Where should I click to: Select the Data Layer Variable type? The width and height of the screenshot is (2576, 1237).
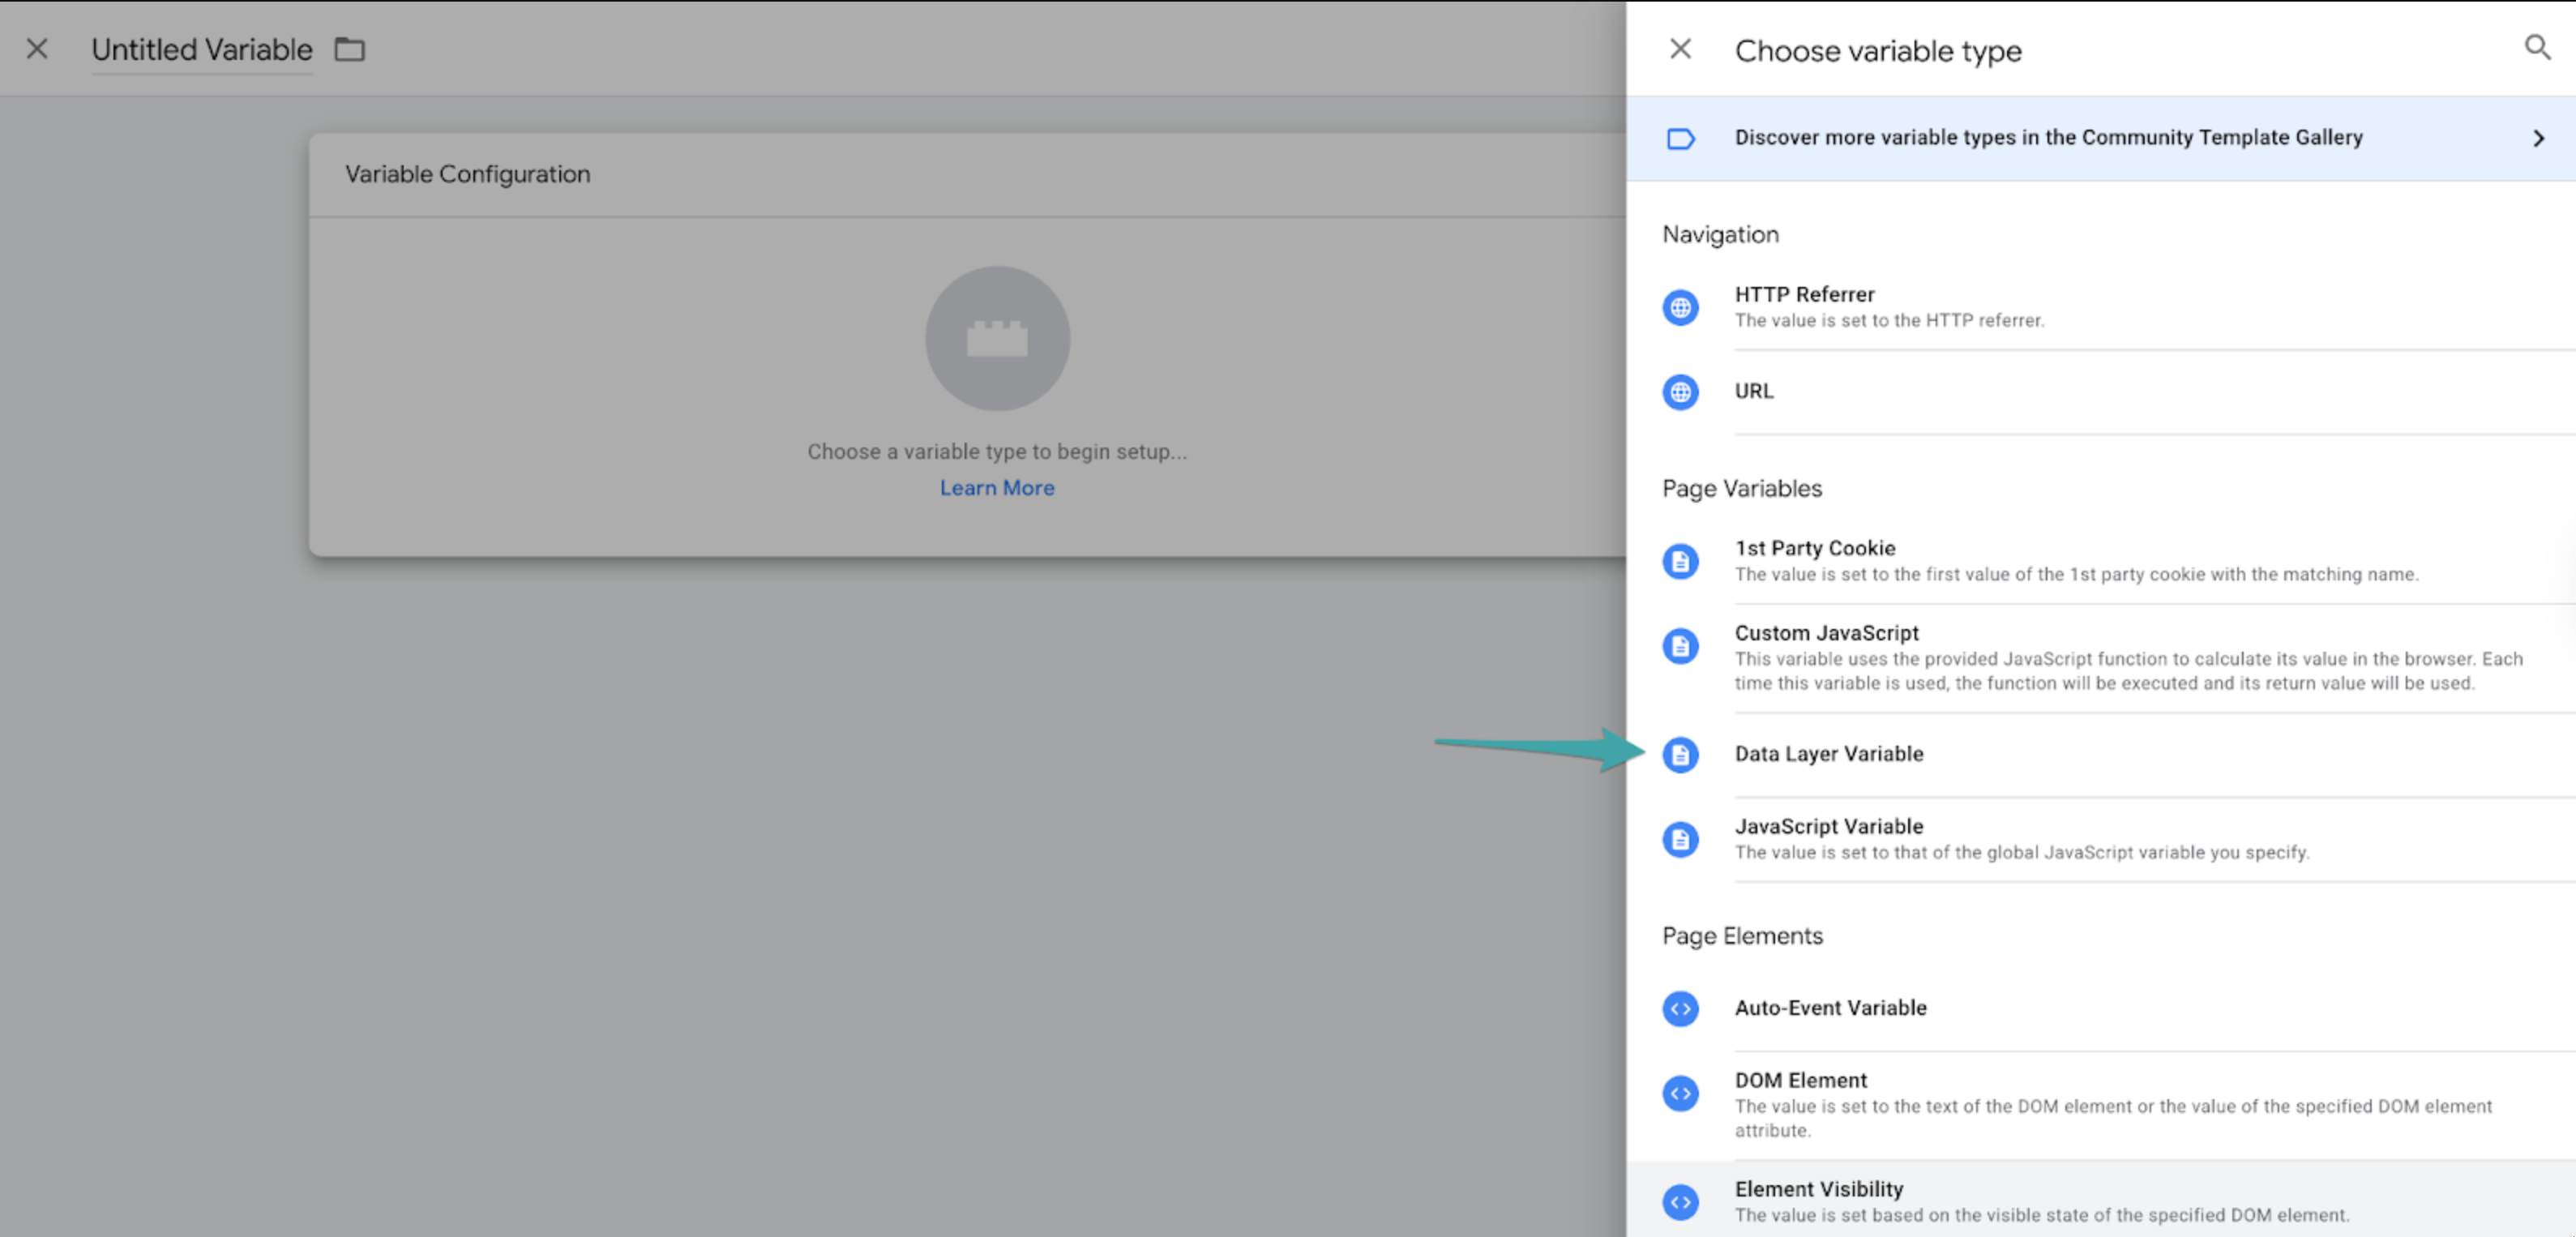click(x=2100, y=755)
